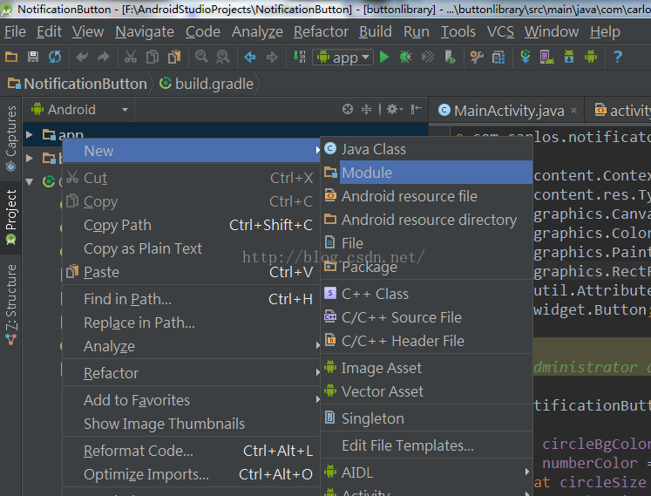Click Edit File Templates...

coord(426,445)
